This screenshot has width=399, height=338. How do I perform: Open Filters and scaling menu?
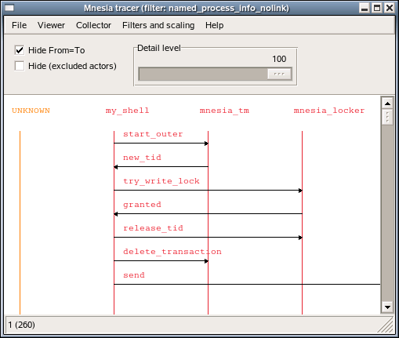(x=158, y=25)
